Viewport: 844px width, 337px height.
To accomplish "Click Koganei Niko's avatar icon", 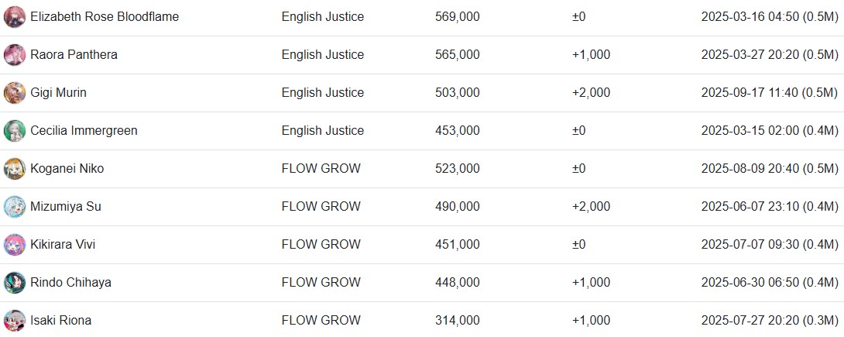I will point(15,169).
